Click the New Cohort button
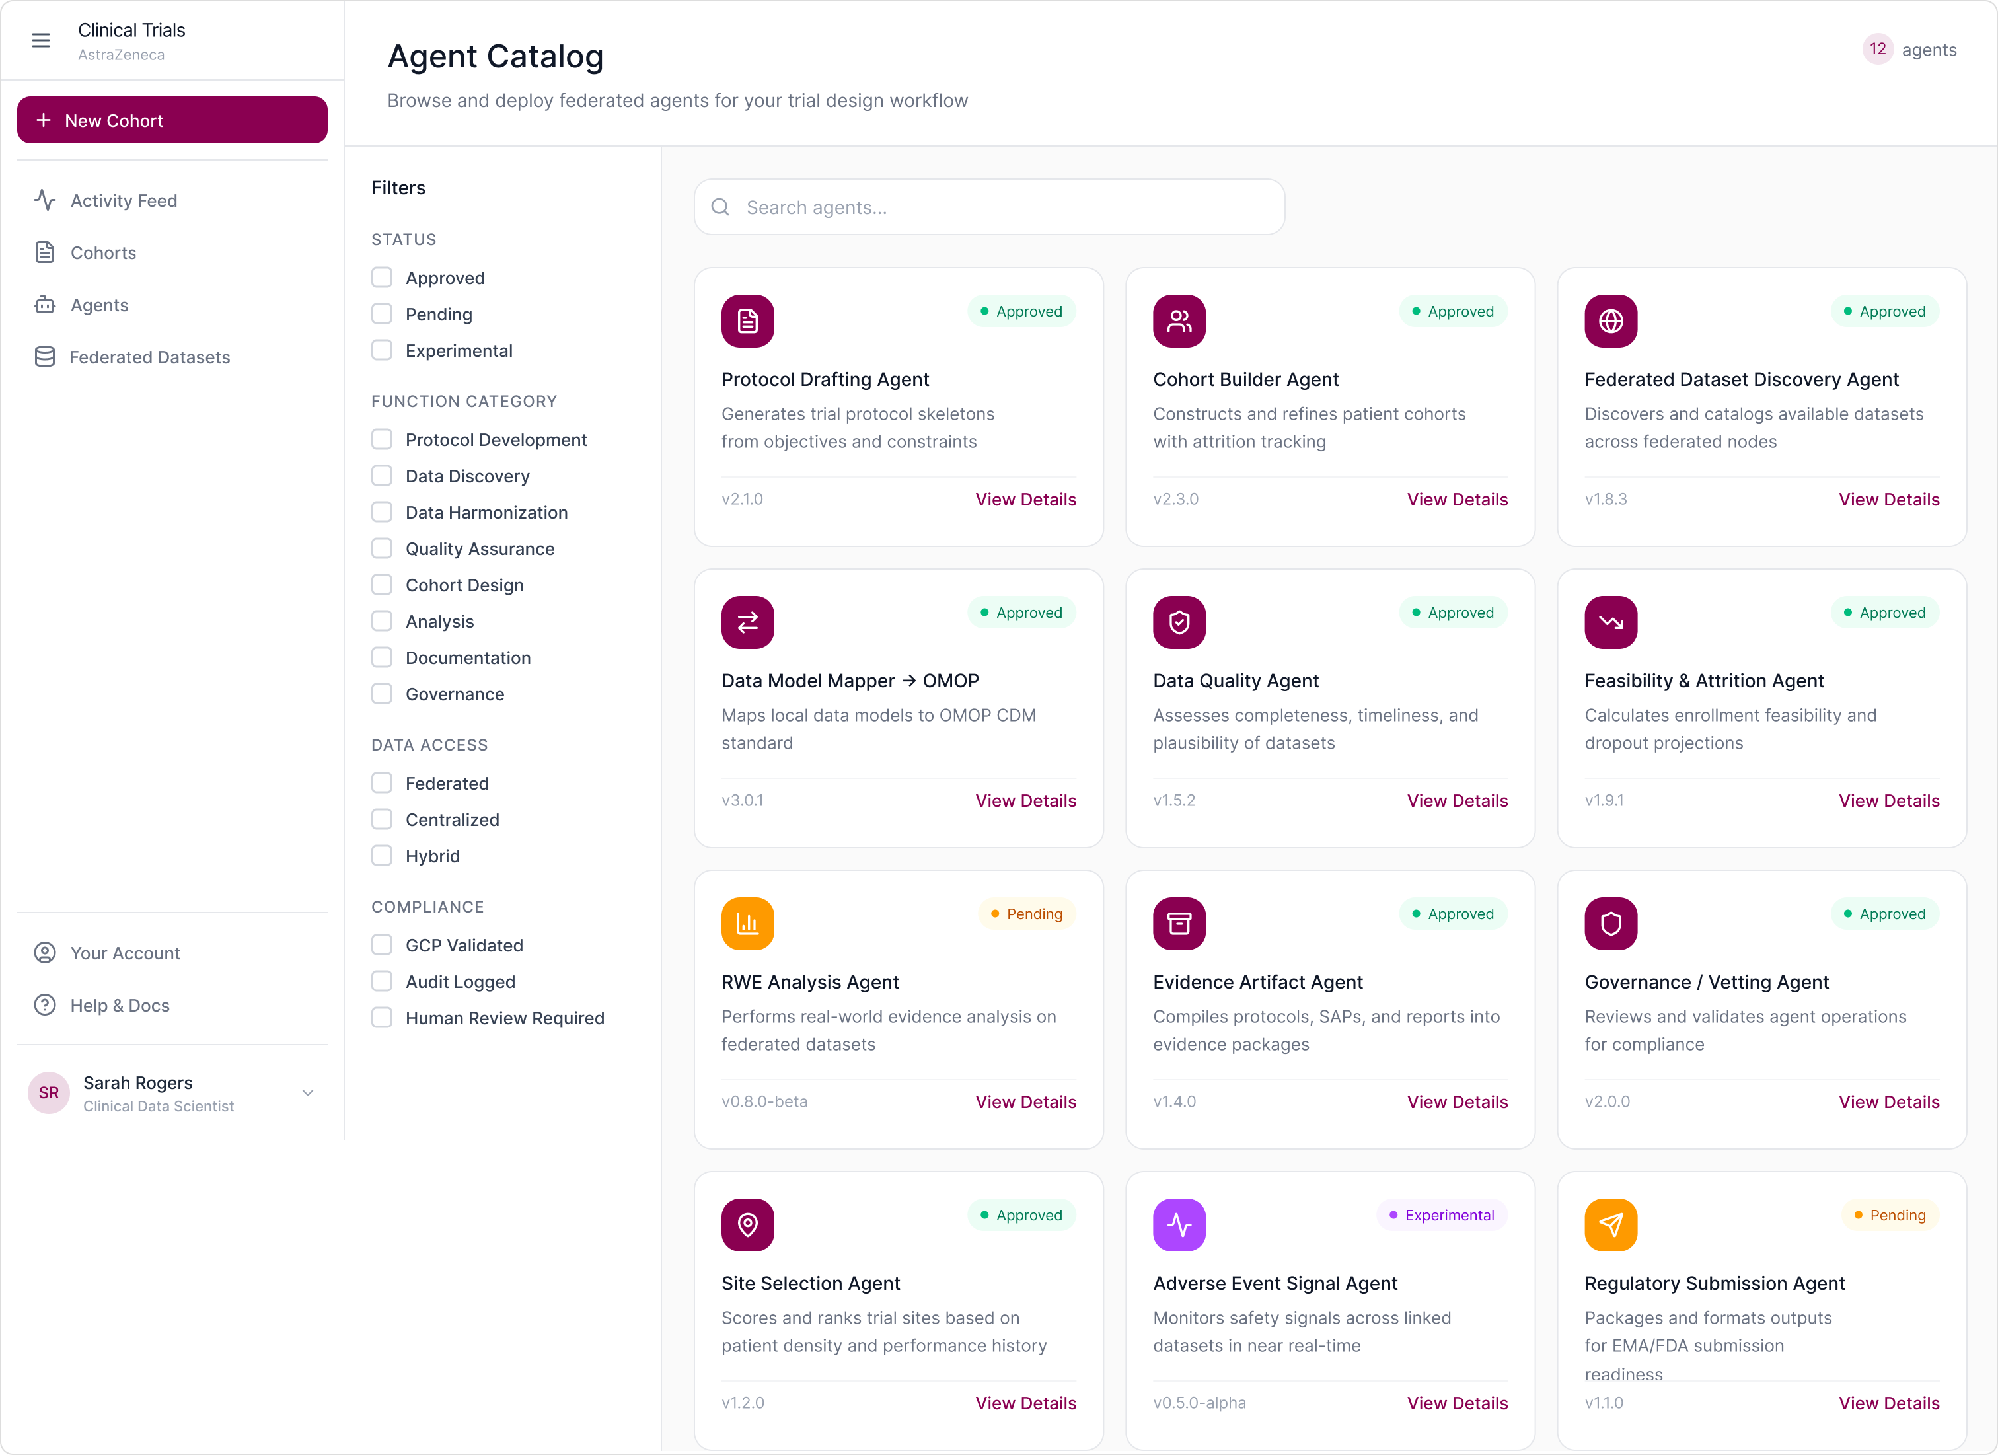 click(172, 120)
